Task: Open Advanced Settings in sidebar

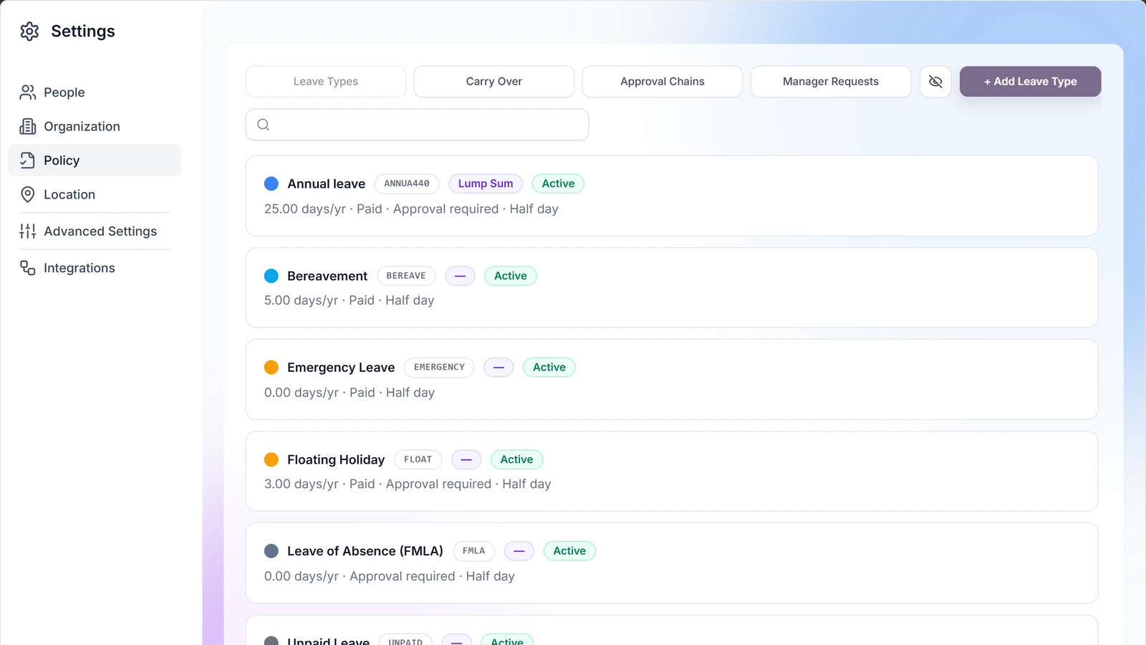Action: pos(95,231)
